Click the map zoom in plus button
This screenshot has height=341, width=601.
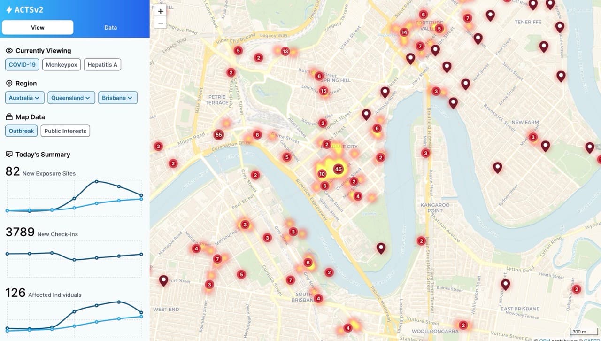click(x=161, y=11)
